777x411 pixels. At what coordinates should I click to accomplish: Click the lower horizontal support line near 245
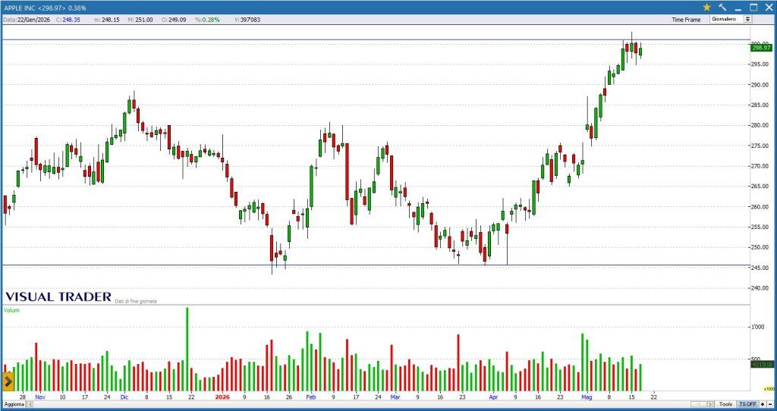point(376,265)
